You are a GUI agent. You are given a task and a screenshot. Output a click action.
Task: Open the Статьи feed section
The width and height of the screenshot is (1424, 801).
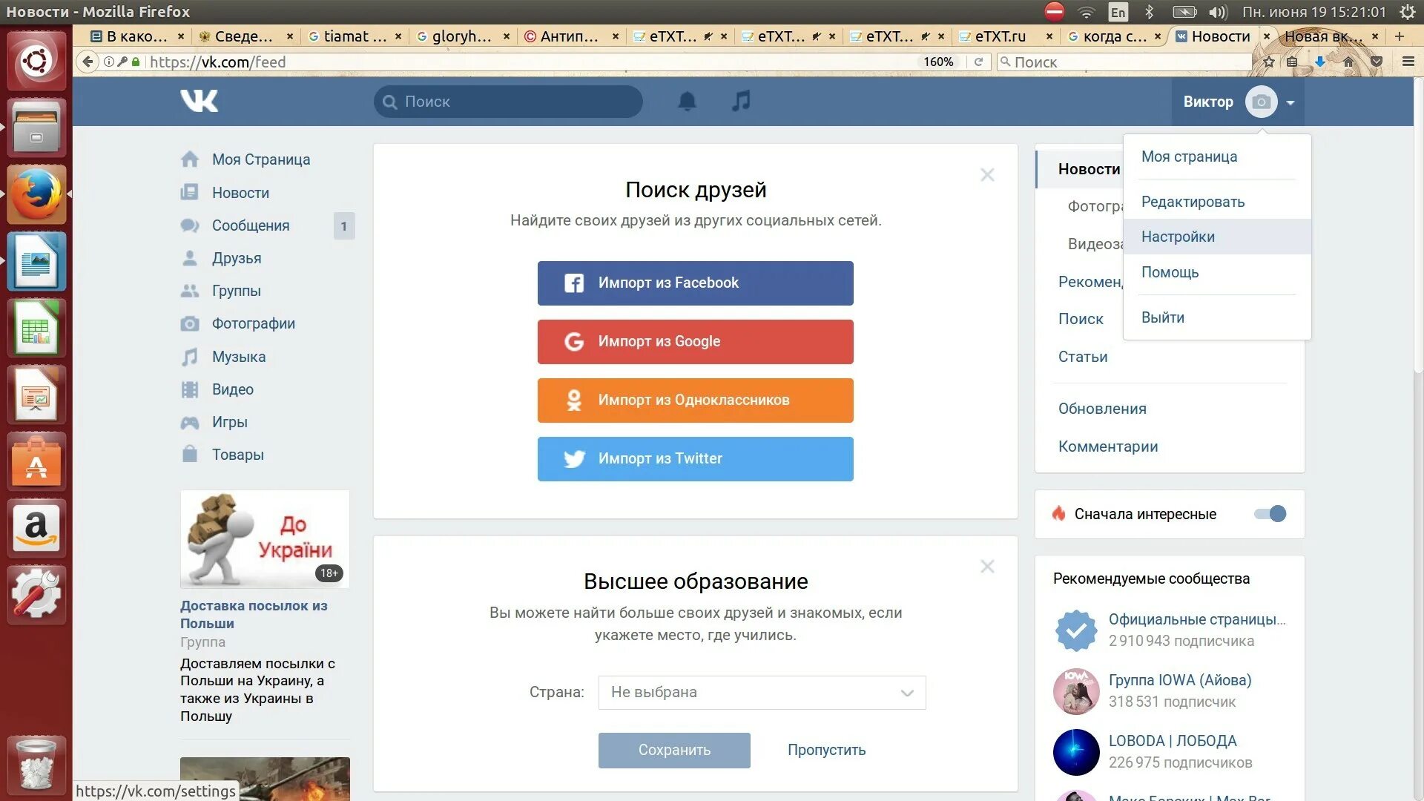[x=1082, y=357]
